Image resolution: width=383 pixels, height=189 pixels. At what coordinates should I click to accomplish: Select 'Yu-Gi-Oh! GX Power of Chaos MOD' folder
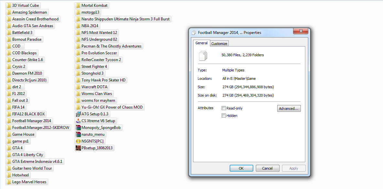point(112,107)
